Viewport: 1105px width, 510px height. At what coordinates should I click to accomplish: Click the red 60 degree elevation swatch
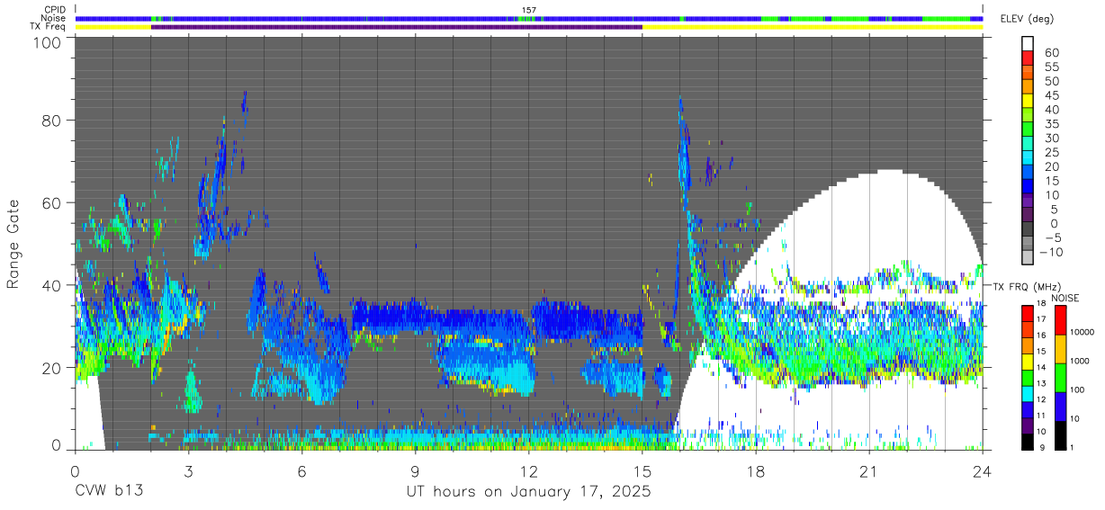(1029, 58)
